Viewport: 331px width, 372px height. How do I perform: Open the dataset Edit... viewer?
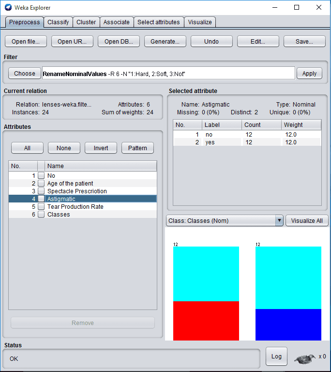click(258, 42)
